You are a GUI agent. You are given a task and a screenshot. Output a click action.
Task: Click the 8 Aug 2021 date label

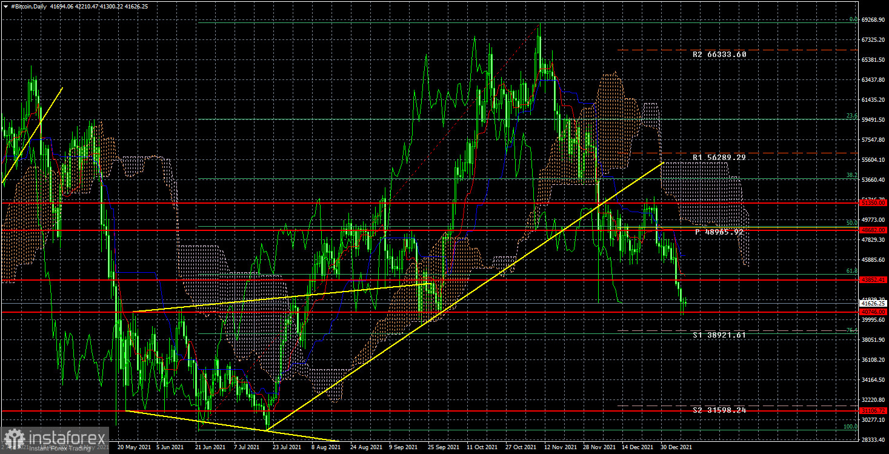326,447
